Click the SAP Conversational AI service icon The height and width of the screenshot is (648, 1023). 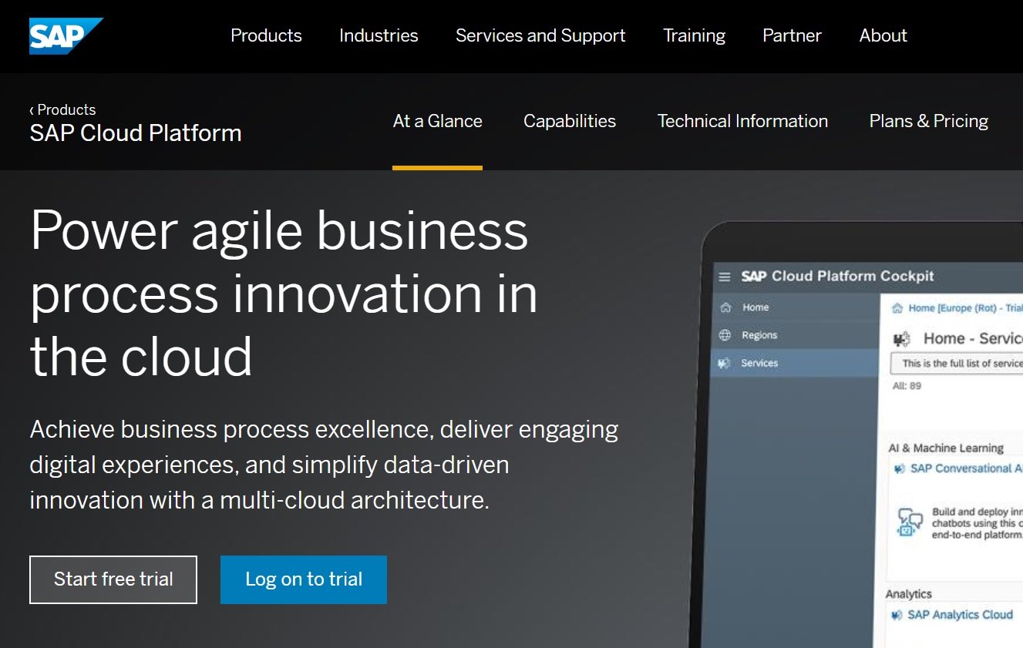[x=899, y=468]
